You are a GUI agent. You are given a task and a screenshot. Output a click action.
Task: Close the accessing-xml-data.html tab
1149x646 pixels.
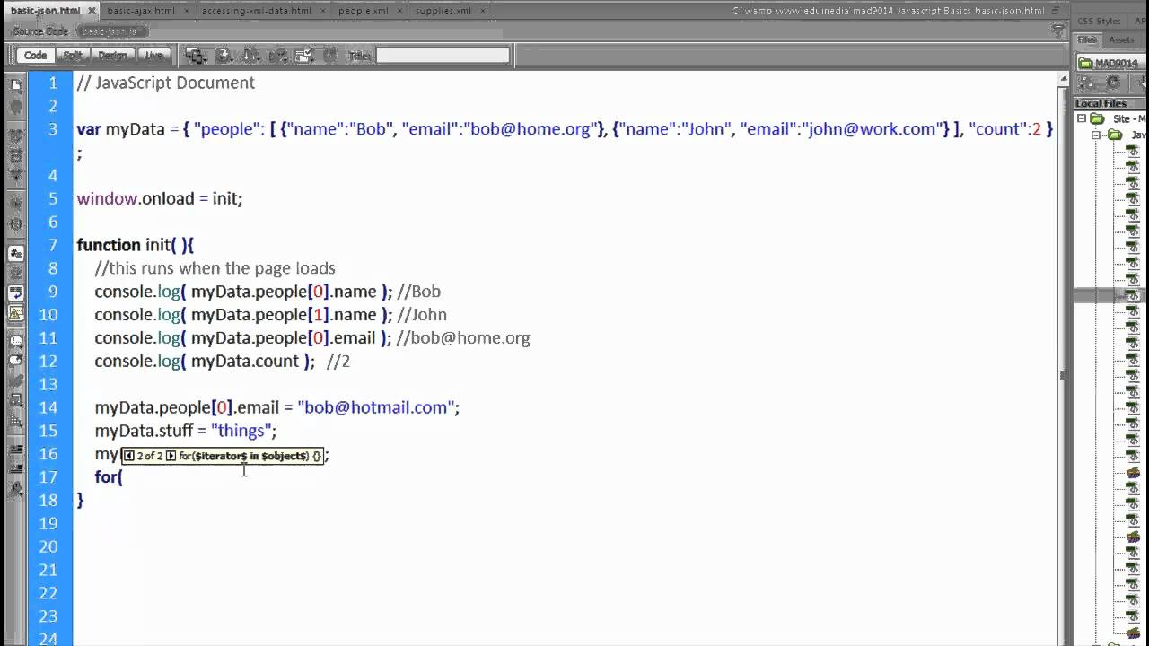(x=323, y=11)
